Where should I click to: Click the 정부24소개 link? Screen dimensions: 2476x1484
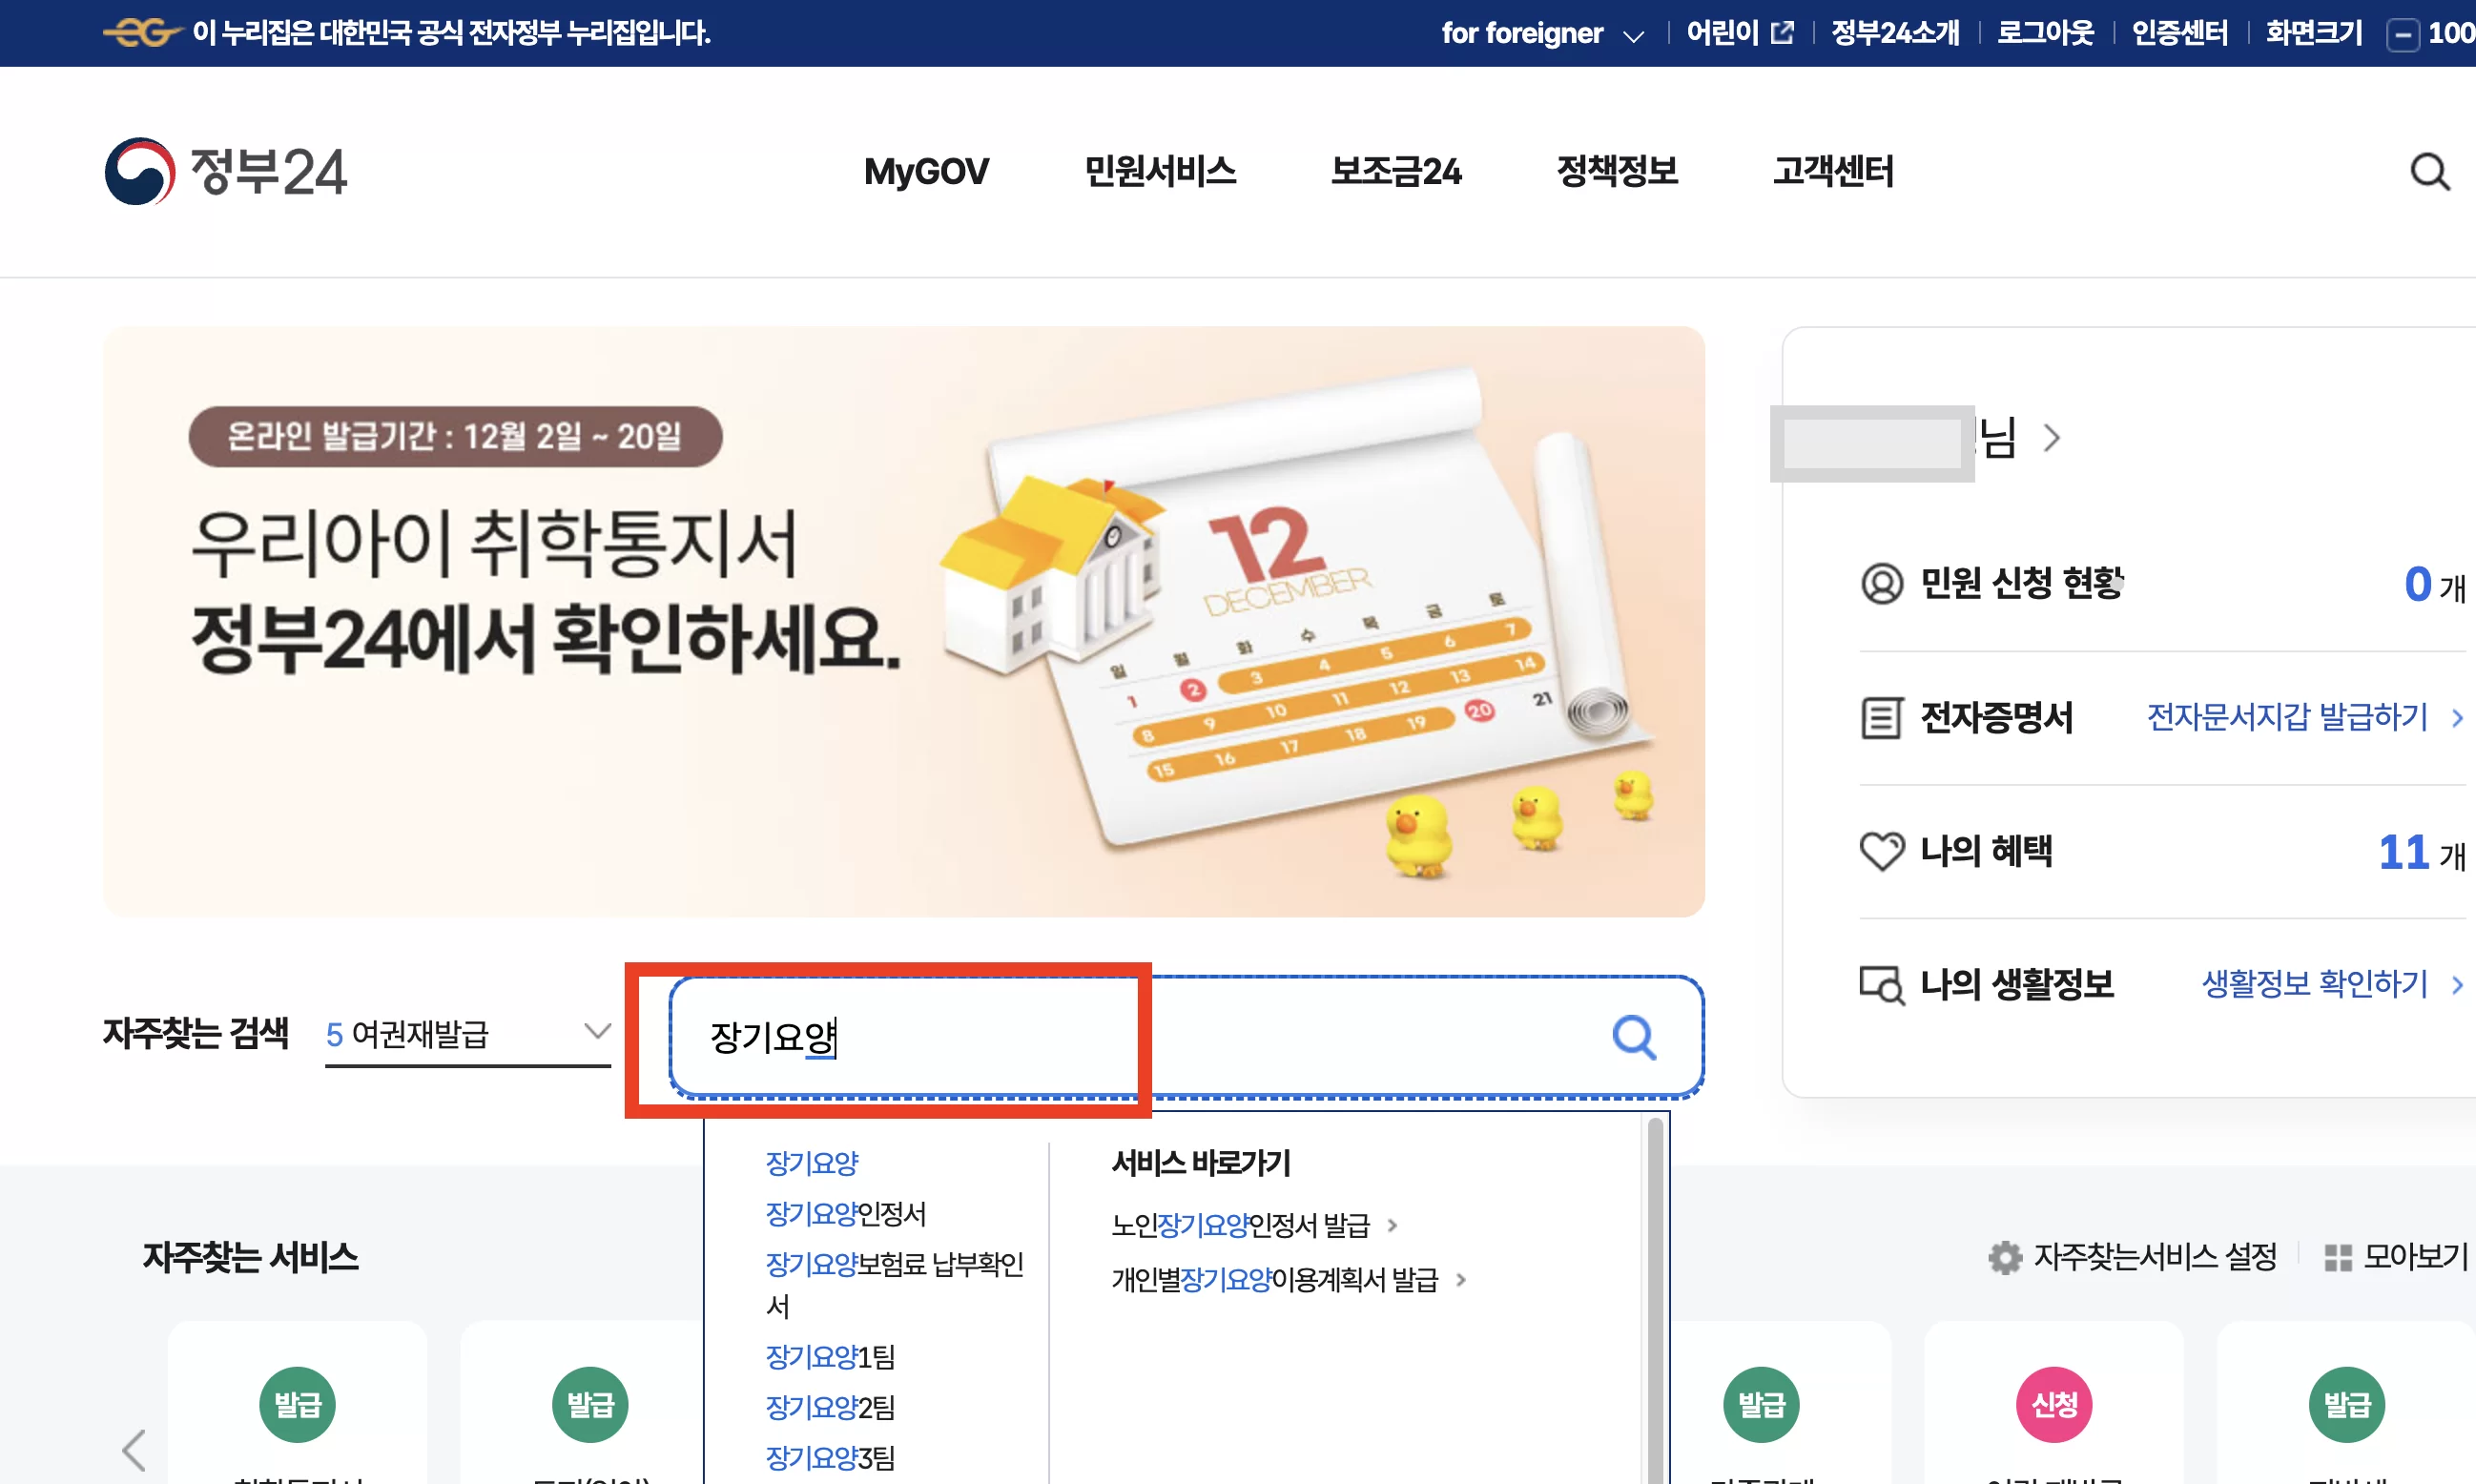tap(1895, 33)
